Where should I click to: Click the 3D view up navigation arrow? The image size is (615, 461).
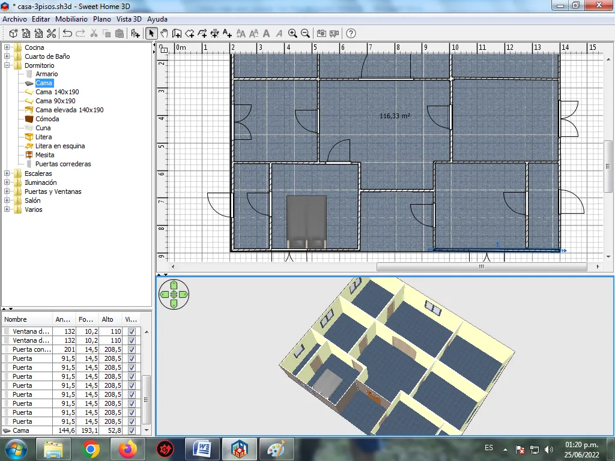pos(174,285)
